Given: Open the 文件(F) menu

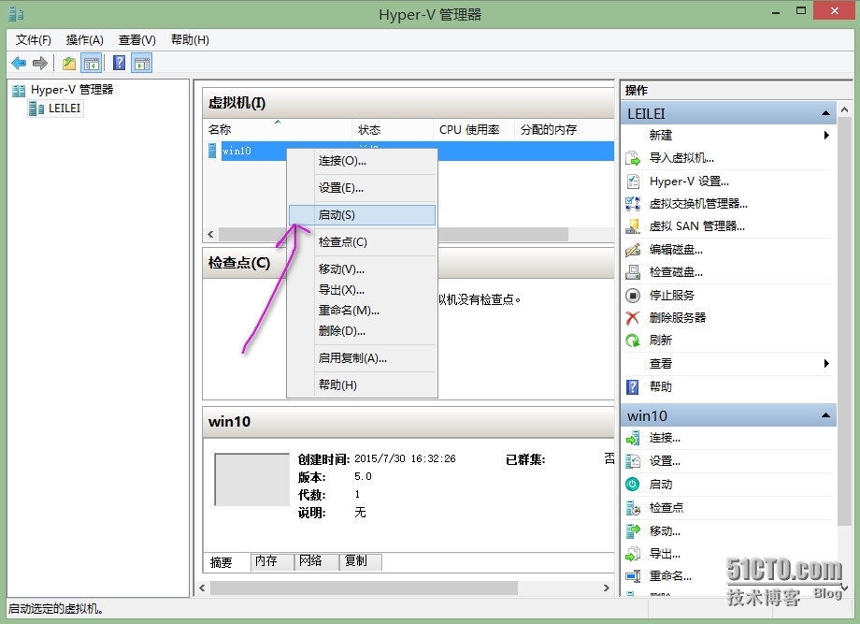Looking at the screenshot, I should pos(34,39).
